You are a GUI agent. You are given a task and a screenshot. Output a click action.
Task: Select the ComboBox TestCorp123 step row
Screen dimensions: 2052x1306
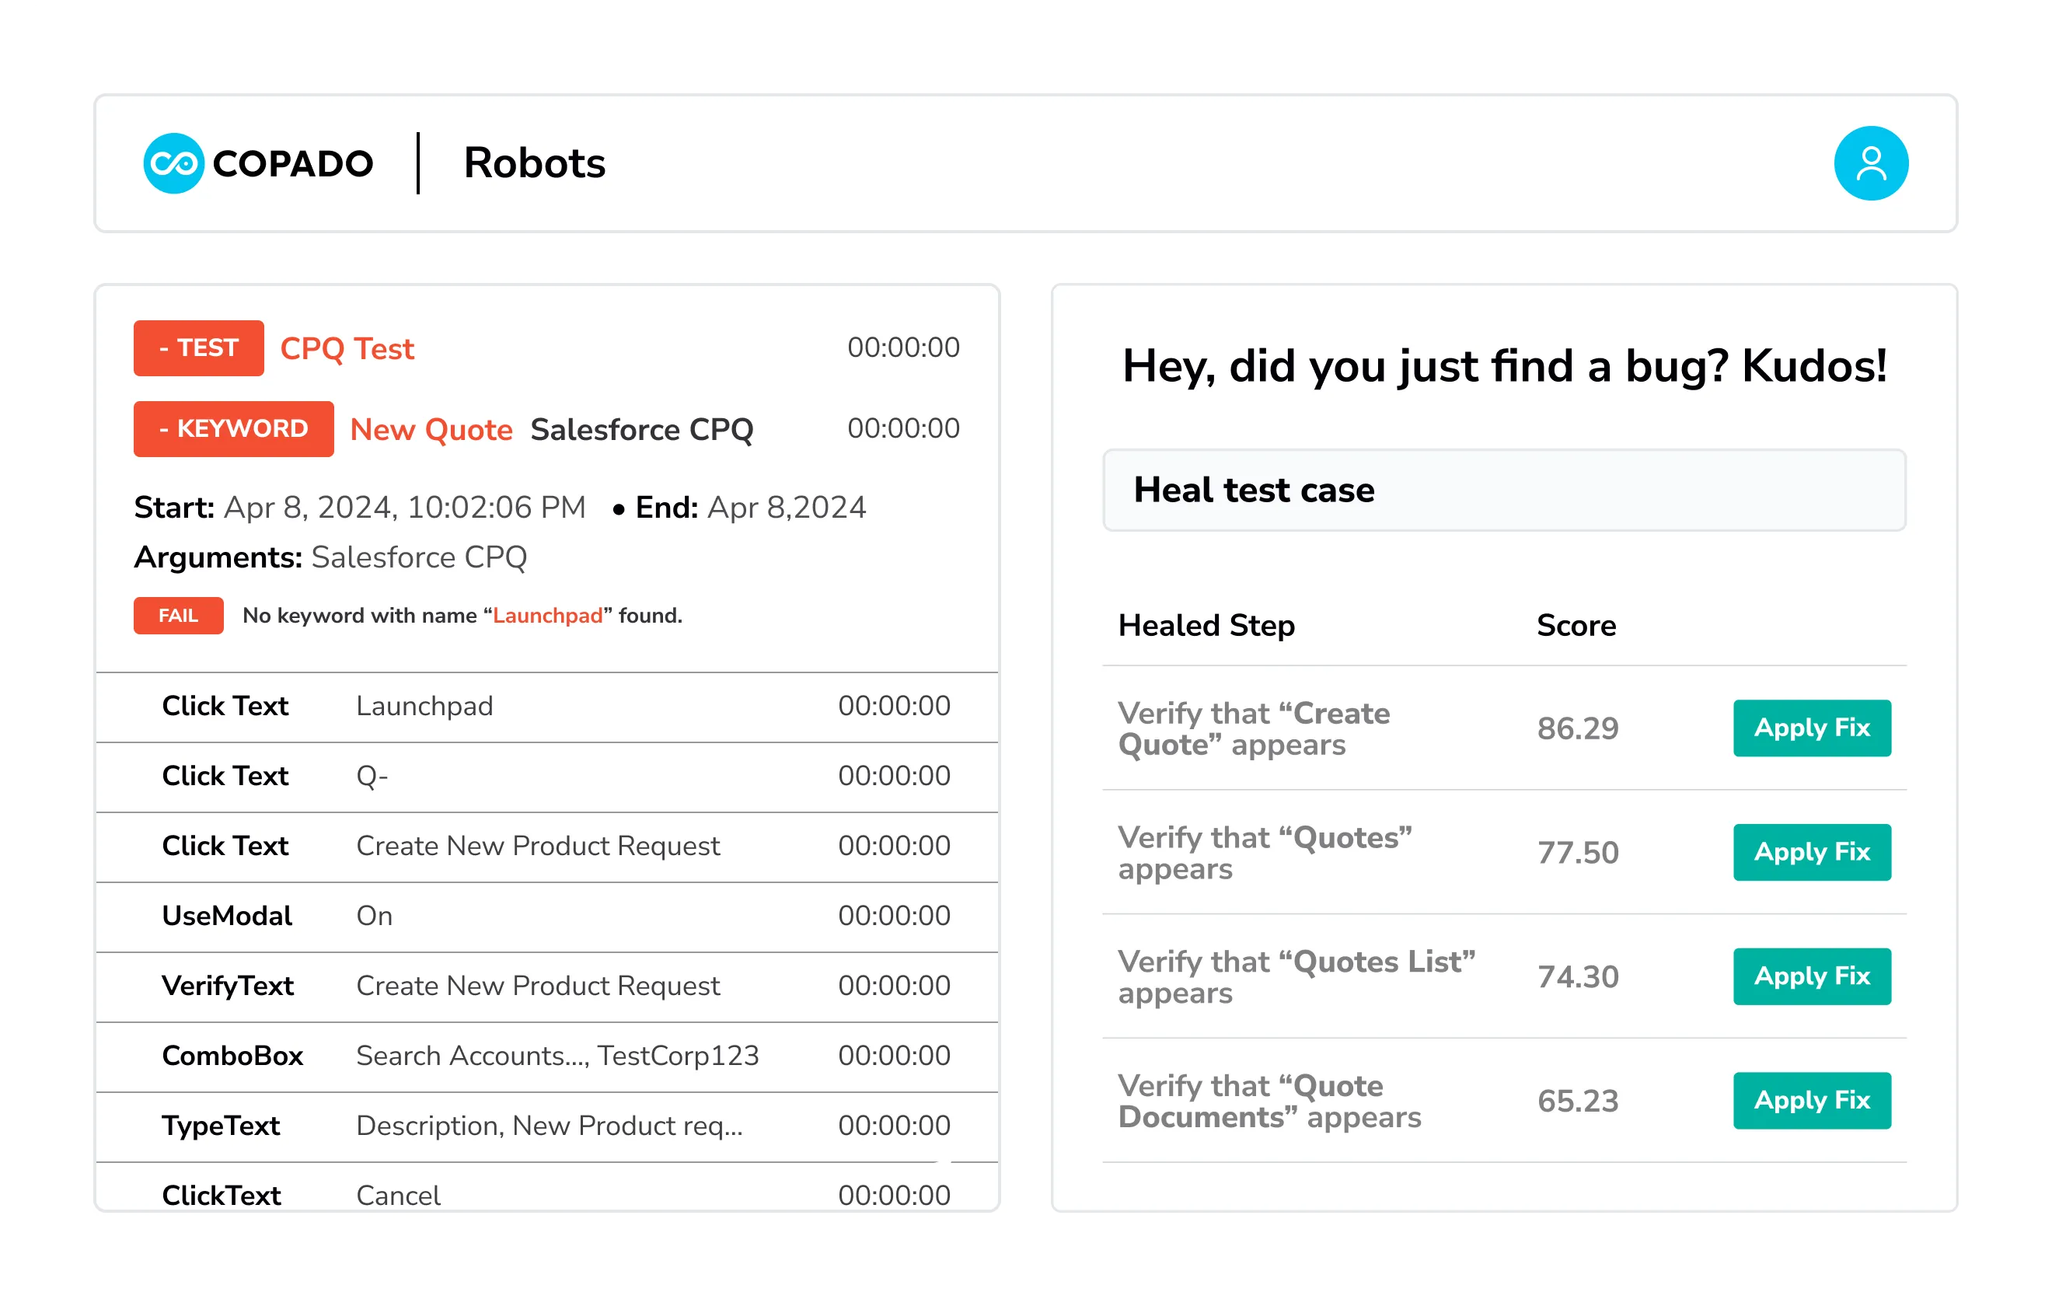546,1056
